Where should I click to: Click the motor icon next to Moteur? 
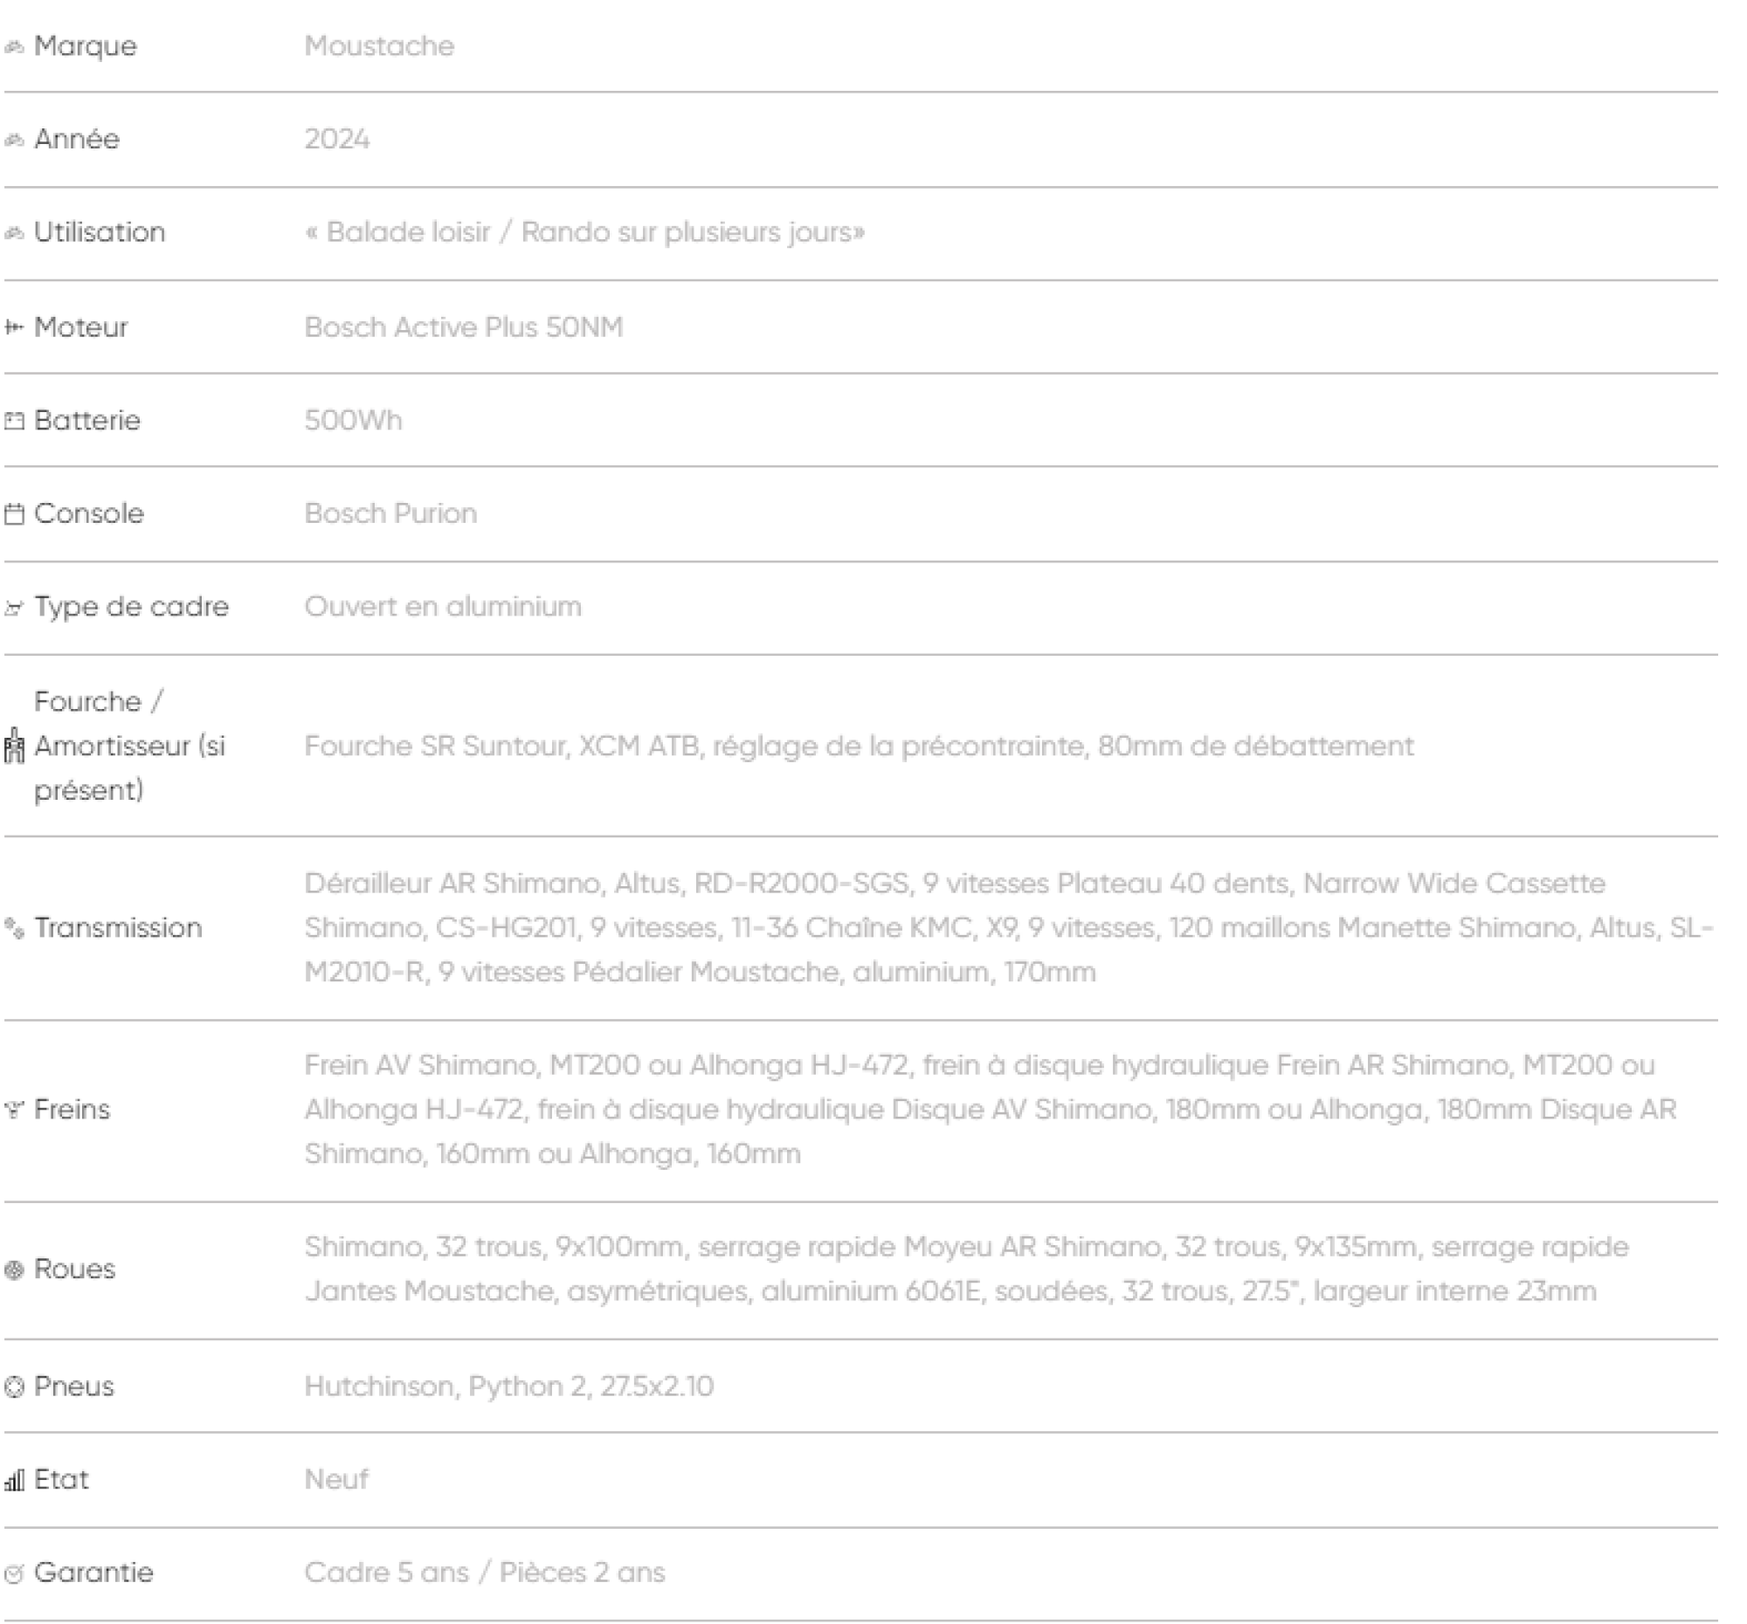[14, 327]
